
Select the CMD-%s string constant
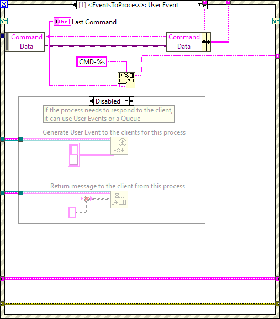(x=92, y=62)
